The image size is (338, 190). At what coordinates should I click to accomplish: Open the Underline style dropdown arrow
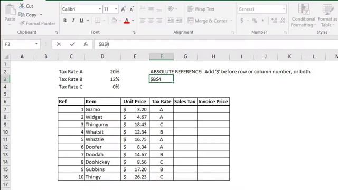pos(88,21)
